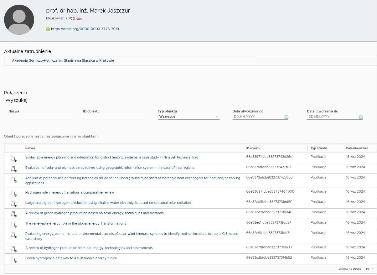Click publication icon for Nineveh Province row
This screenshot has width=377, height=275.
[x=13, y=158]
